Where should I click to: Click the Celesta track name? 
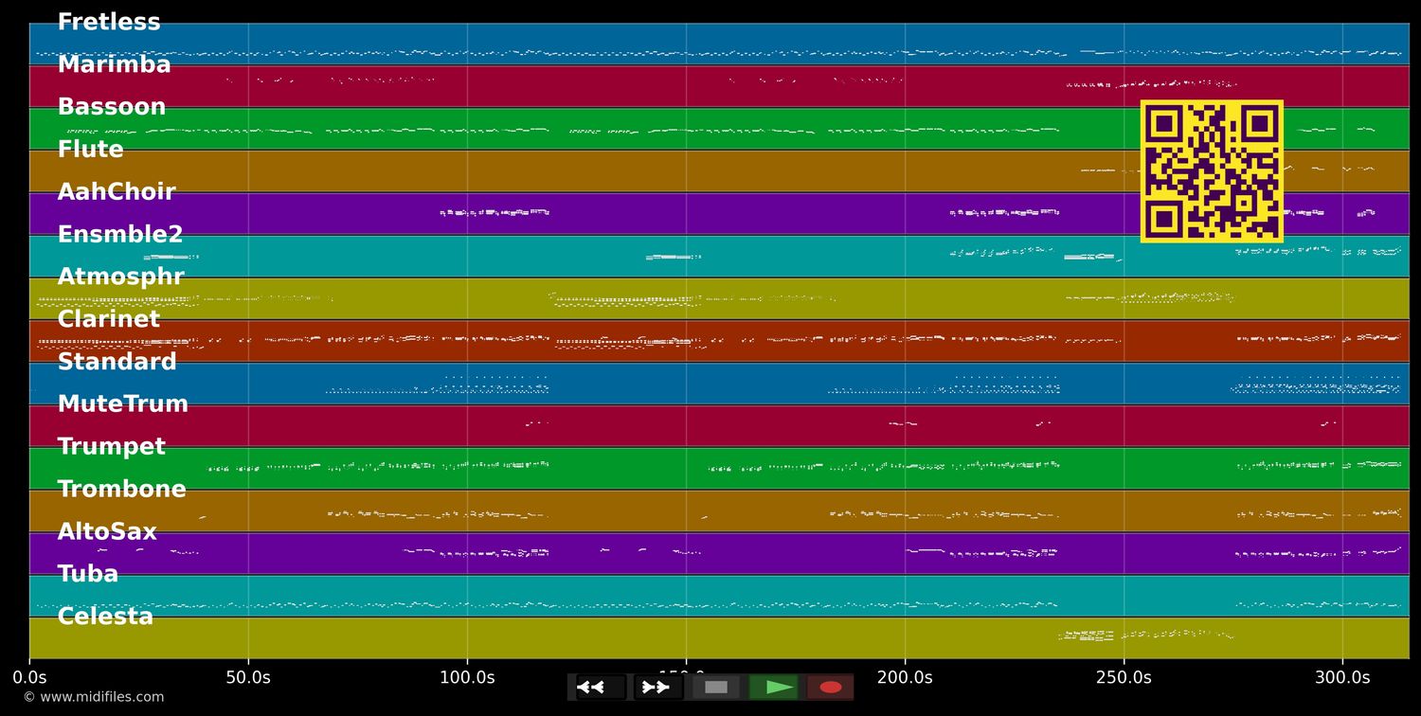coord(105,616)
